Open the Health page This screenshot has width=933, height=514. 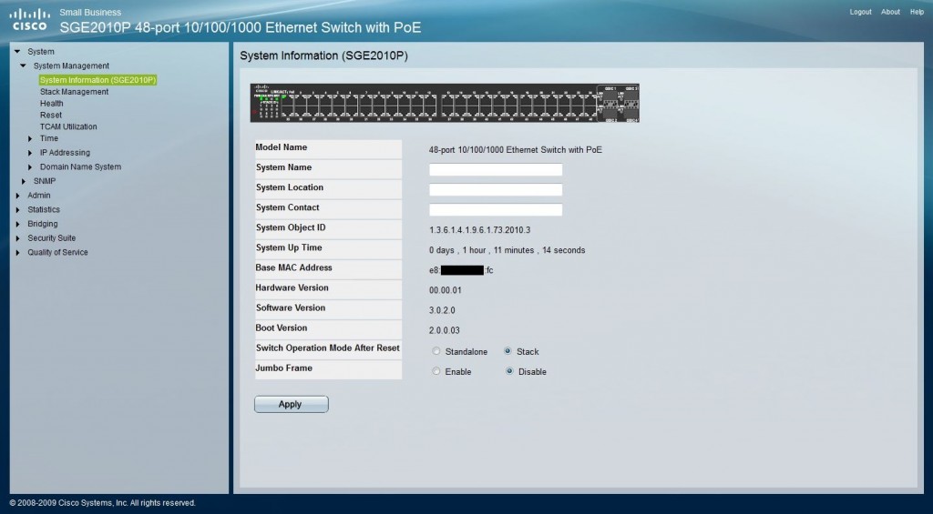52,104
